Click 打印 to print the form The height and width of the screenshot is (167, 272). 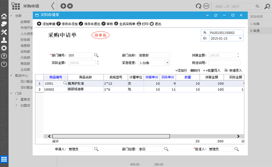click(x=143, y=24)
